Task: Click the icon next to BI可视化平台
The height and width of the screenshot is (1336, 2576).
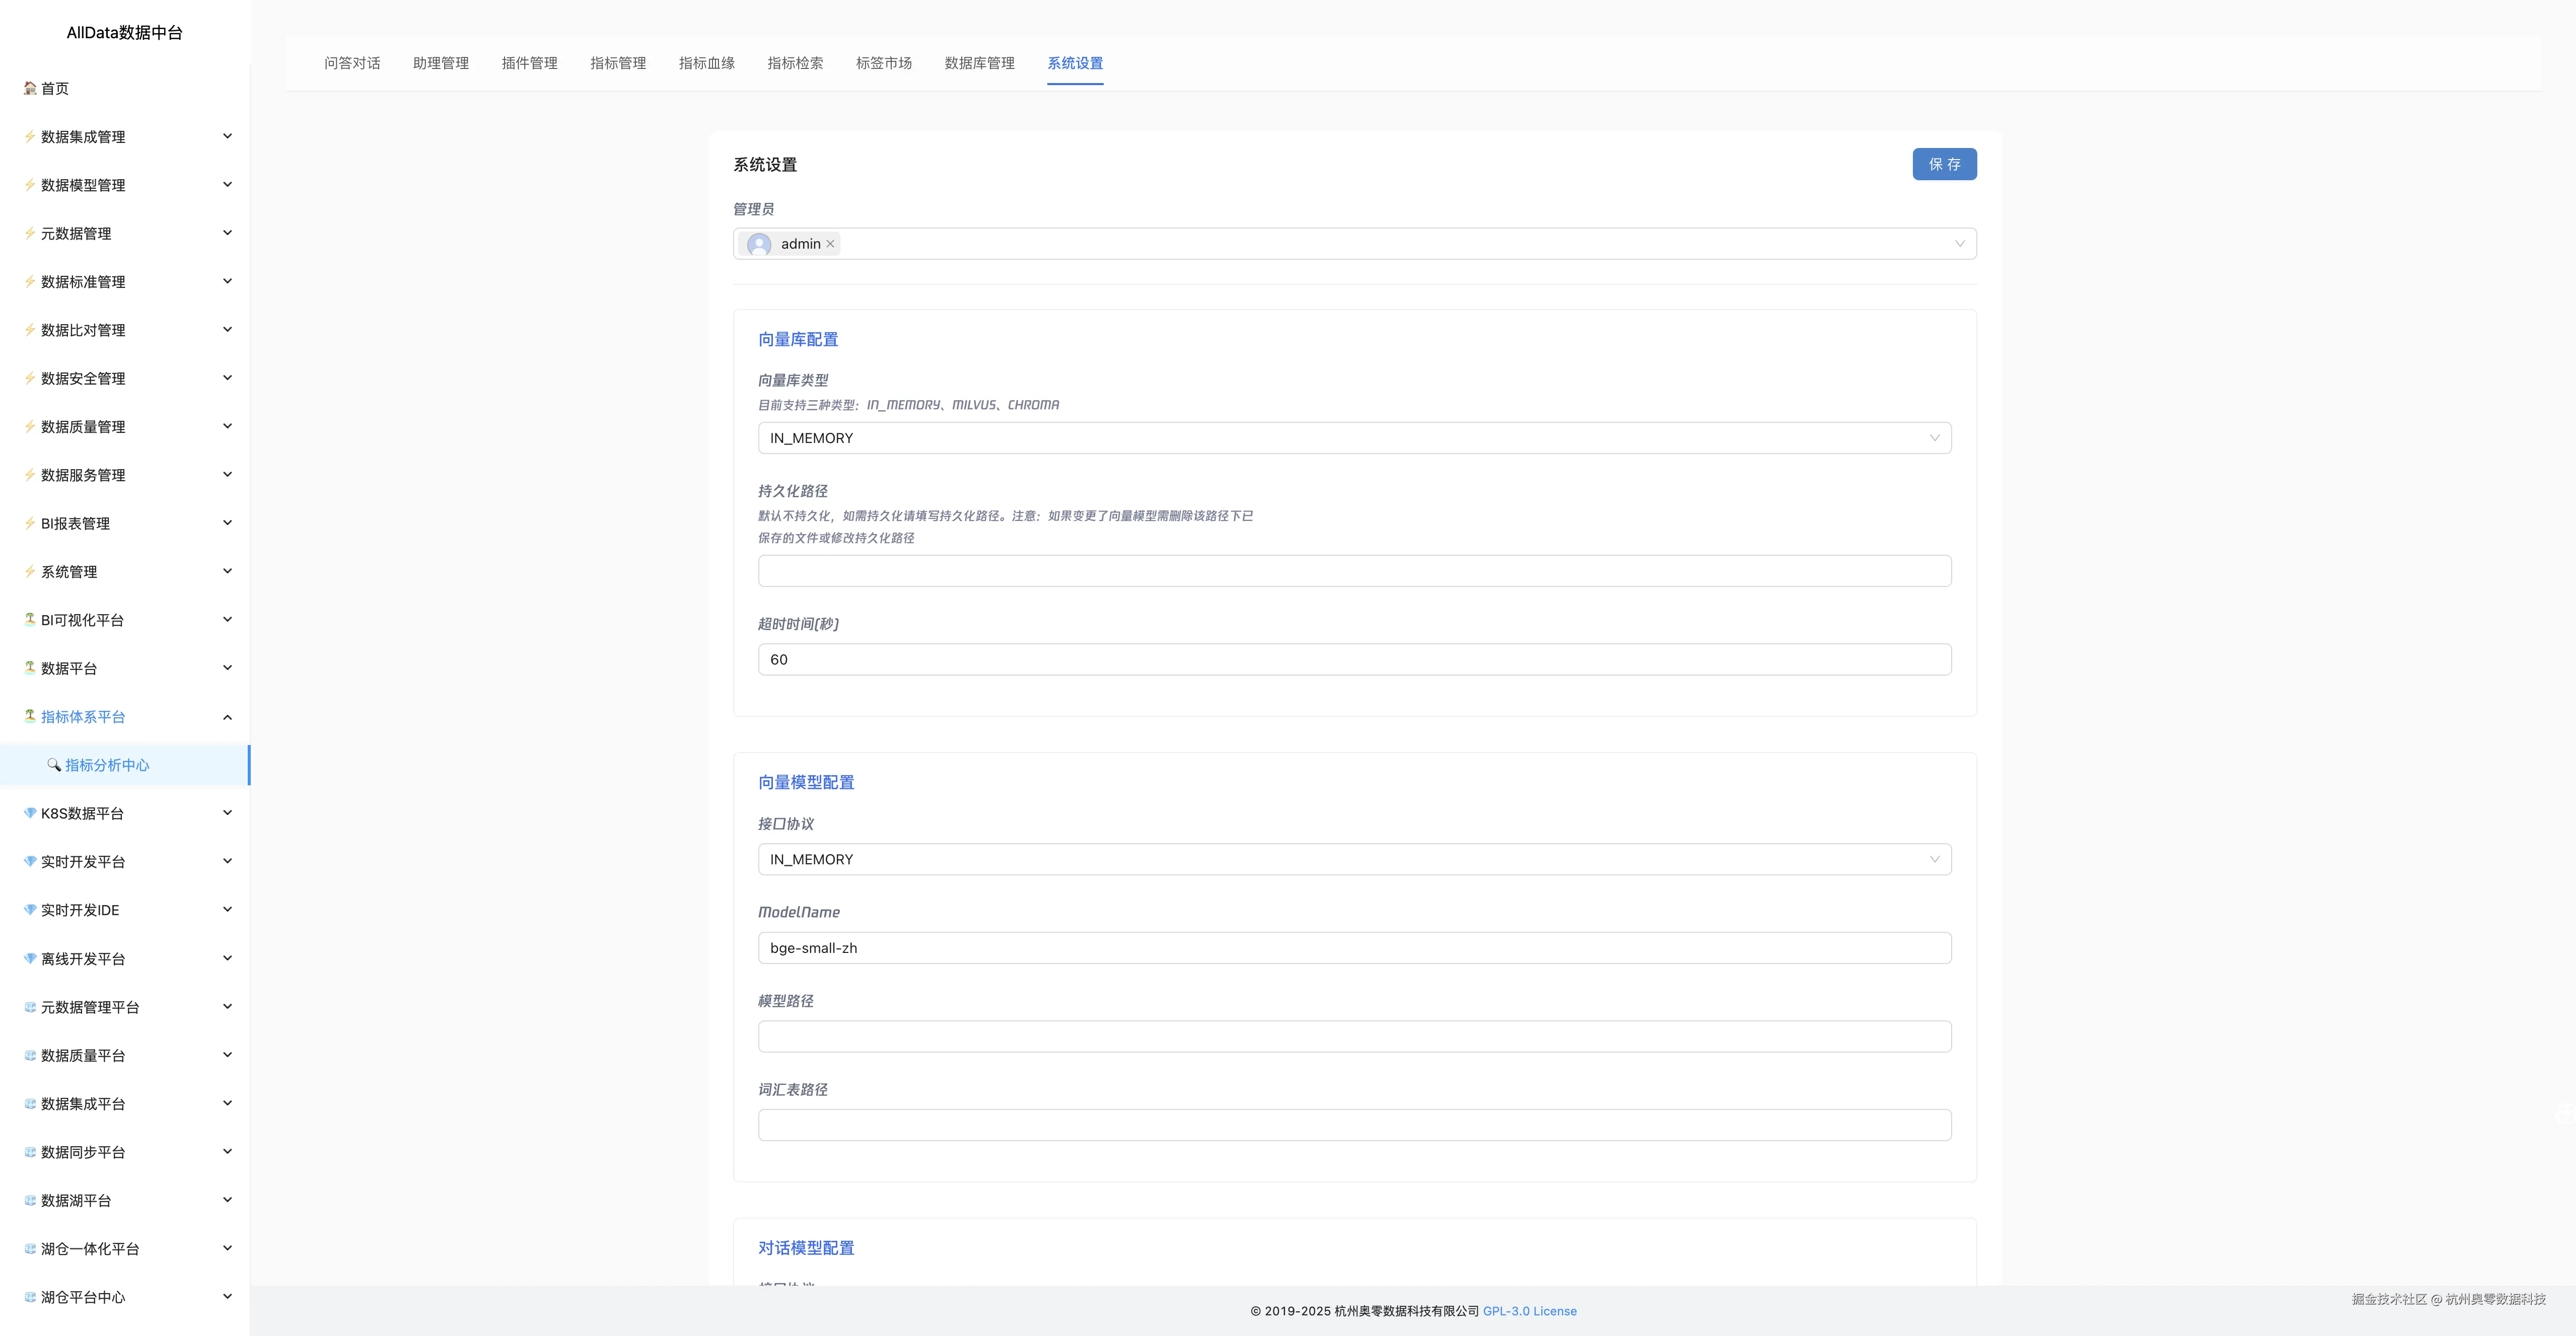Action: pos(30,620)
